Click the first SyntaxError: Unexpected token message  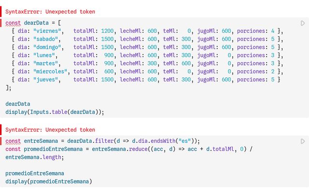50,12
